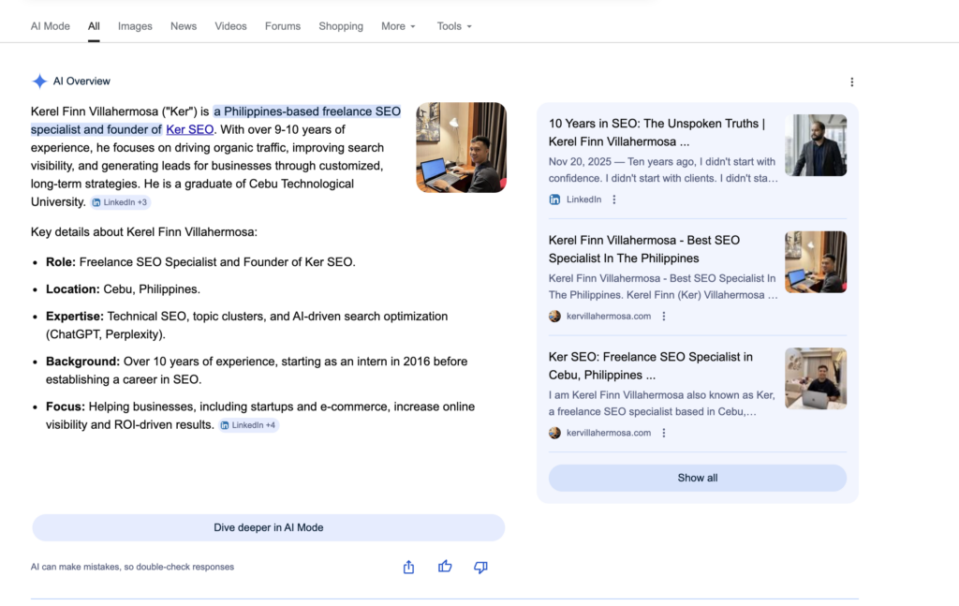
Task: Click thumbnail of Ker SEO Freelance Specialist result
Action: click(815, 378)
